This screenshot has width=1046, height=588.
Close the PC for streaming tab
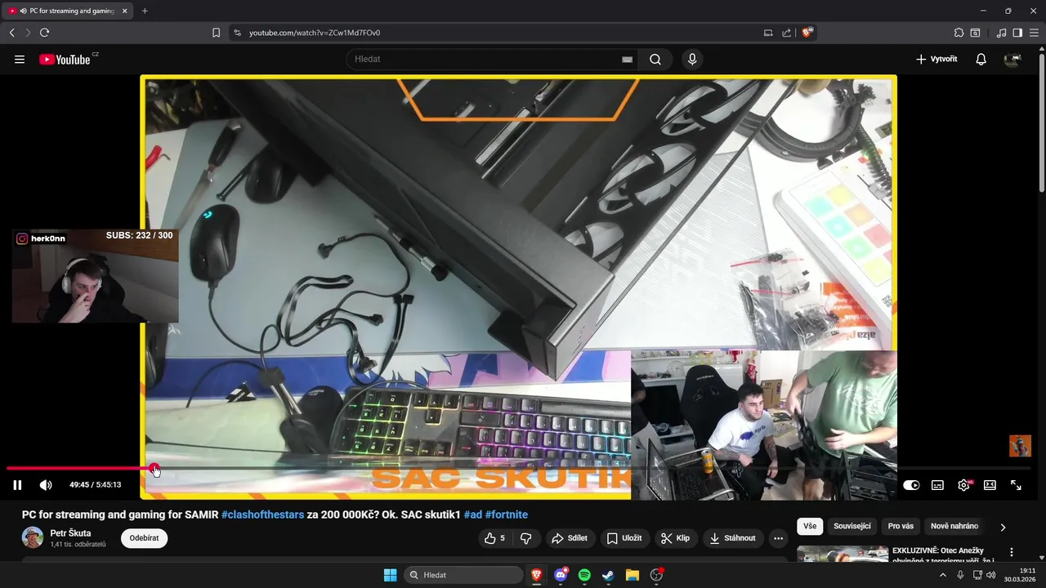coord(125,11)
